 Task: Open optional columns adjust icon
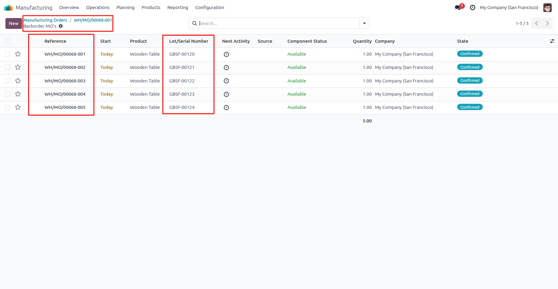(552, 41)
